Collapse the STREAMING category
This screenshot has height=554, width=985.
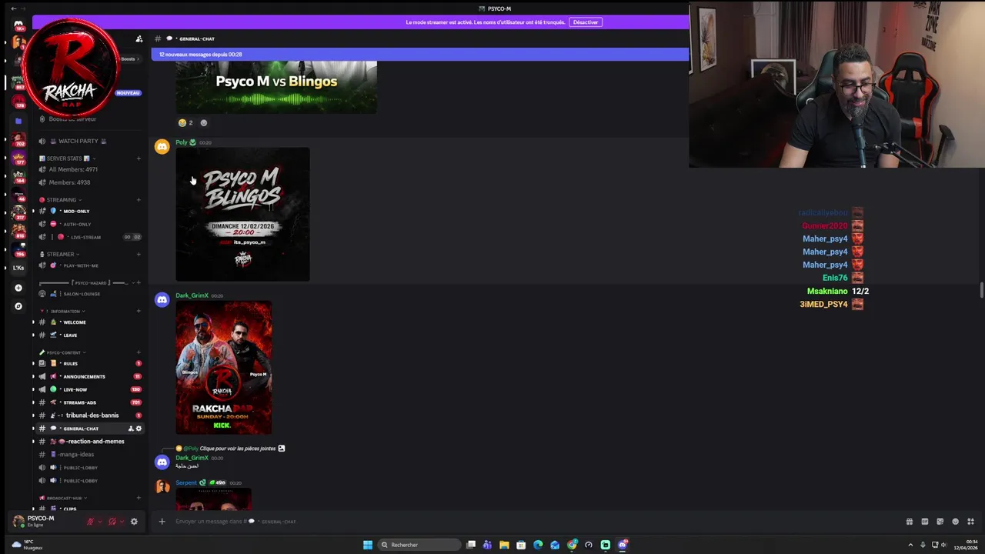61,200
